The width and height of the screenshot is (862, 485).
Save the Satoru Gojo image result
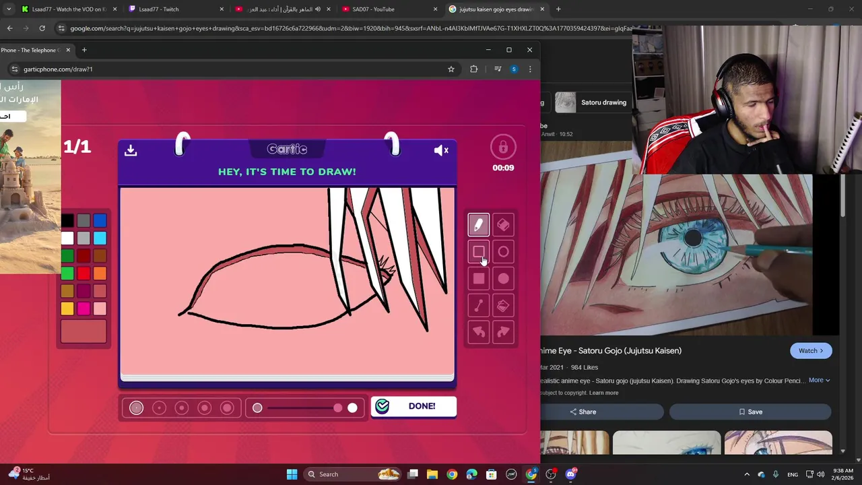750,412
